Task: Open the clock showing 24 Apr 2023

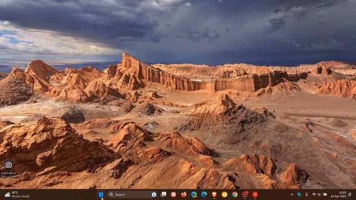Action: [x=338, y=194]
